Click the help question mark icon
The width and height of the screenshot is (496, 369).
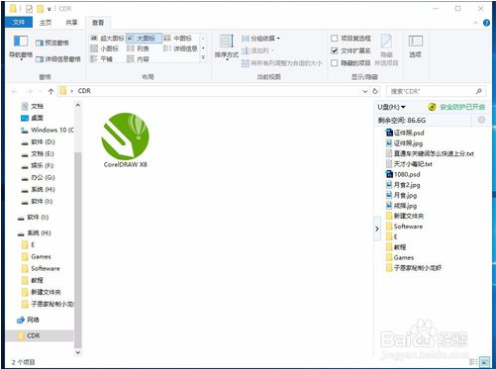[x=486, y=23]
